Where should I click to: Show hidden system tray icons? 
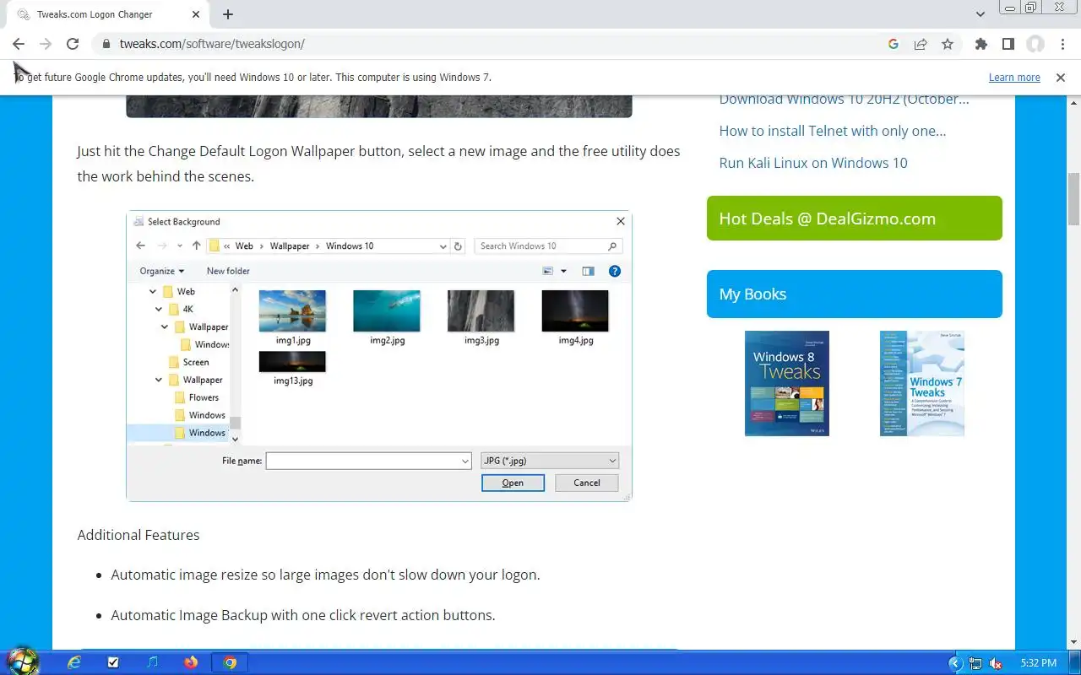(x=956, y=663)
